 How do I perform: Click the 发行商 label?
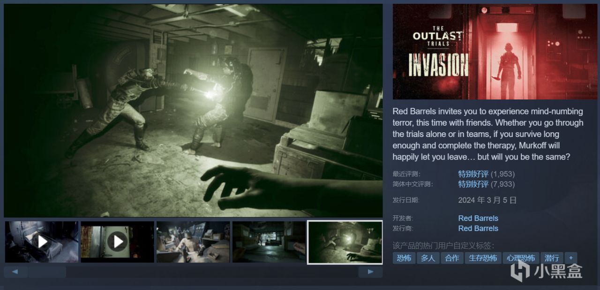tap(403, 229)
